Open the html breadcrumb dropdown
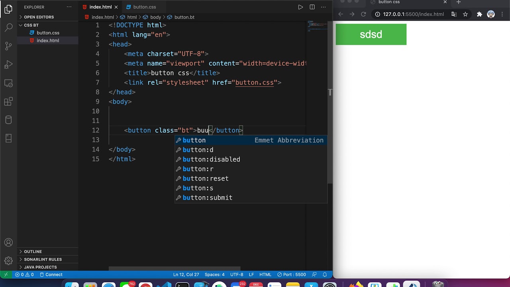Viewport: 510px width, 287px height. [x=128, y=17]
